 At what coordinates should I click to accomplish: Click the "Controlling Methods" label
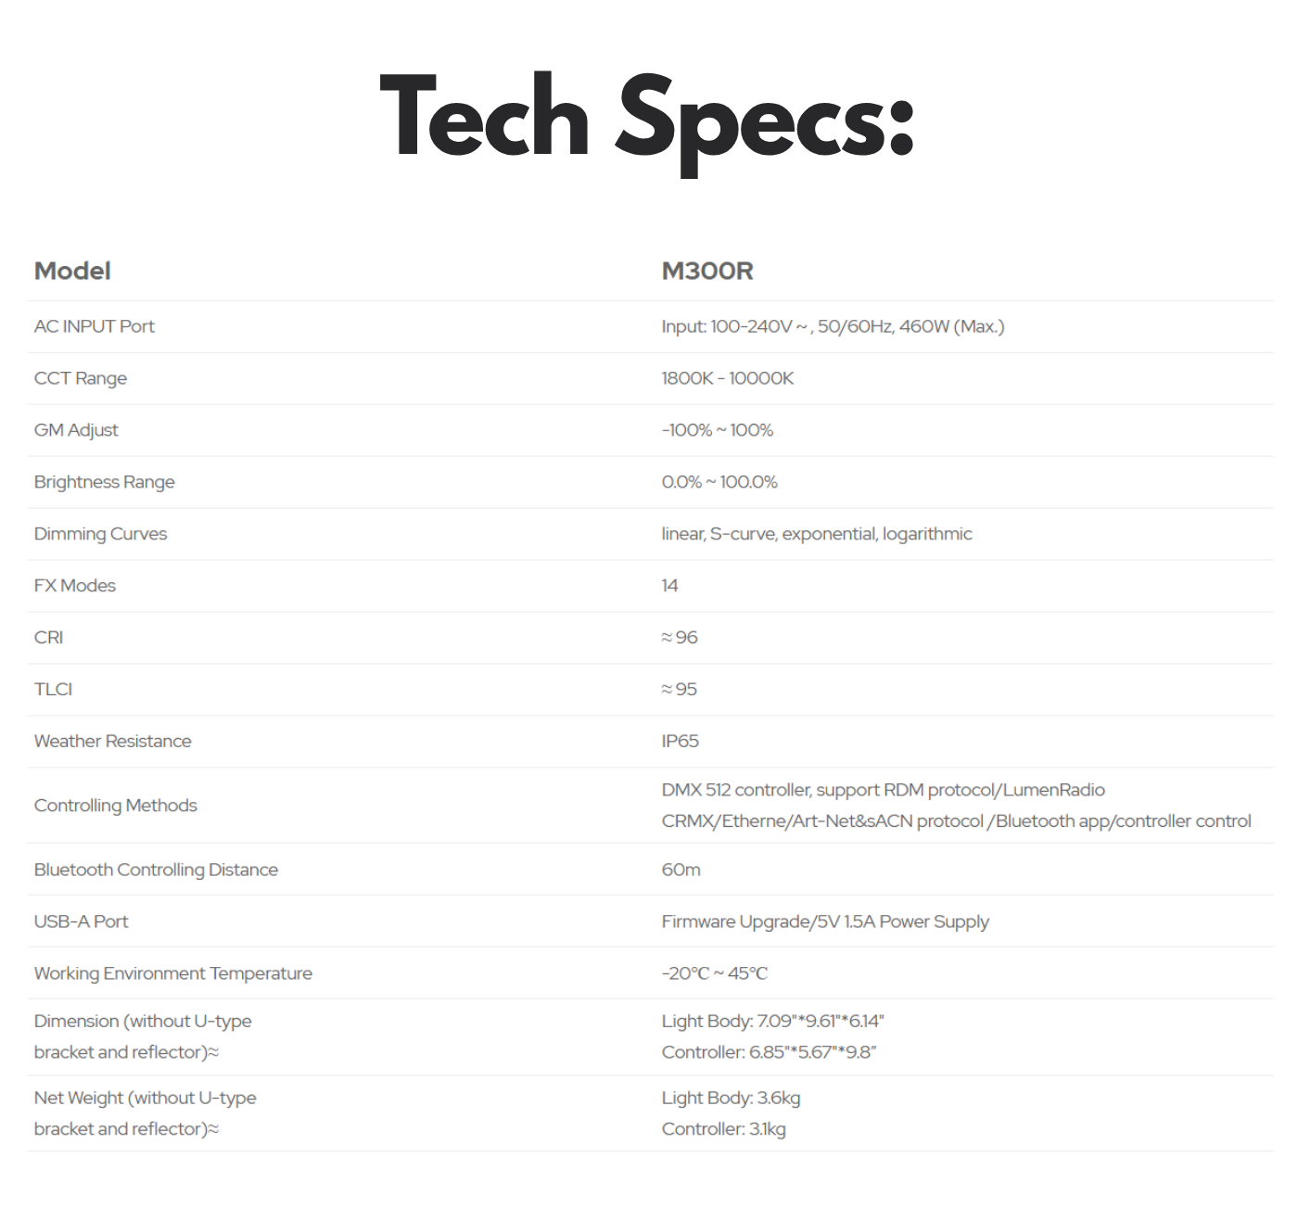pos(116,806)
